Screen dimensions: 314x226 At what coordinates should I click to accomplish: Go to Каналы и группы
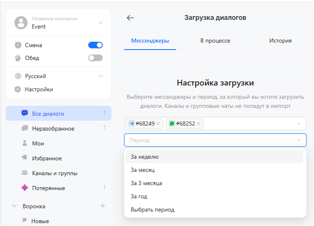(x=54, y=173)
